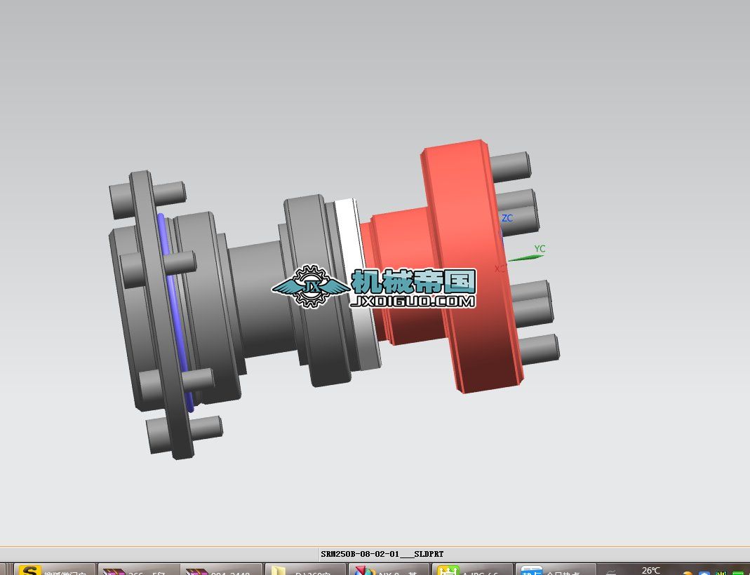Open the Sogou browser taskbar item

(49, 569)
